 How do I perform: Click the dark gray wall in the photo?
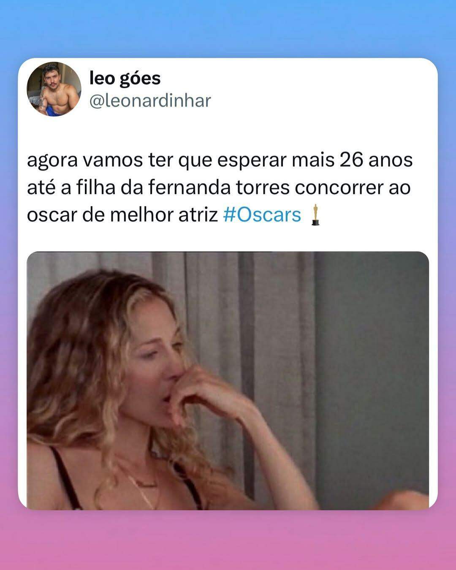(372, 359)
